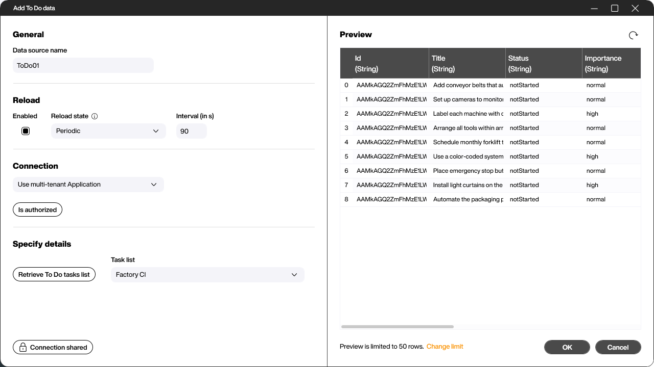Click the 'high' importance cell in row 7
Image resolution: width=654 pixels, height=367 pixels.
[x=612, y=185]
